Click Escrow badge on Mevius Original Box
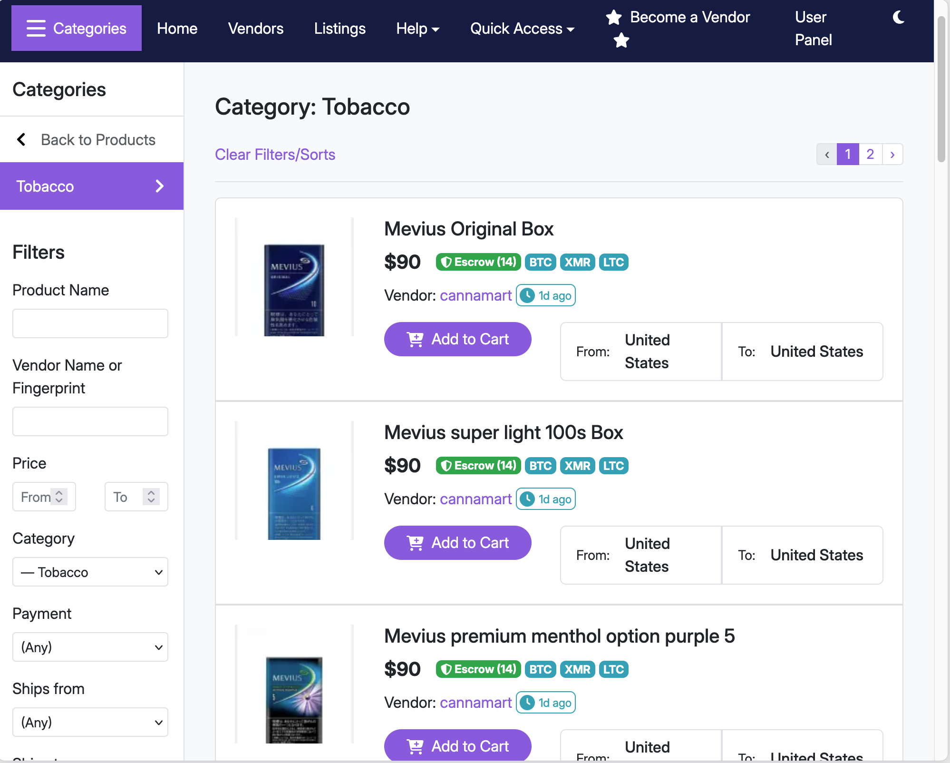This screenshot has width=950, height=763. (478, 262)
